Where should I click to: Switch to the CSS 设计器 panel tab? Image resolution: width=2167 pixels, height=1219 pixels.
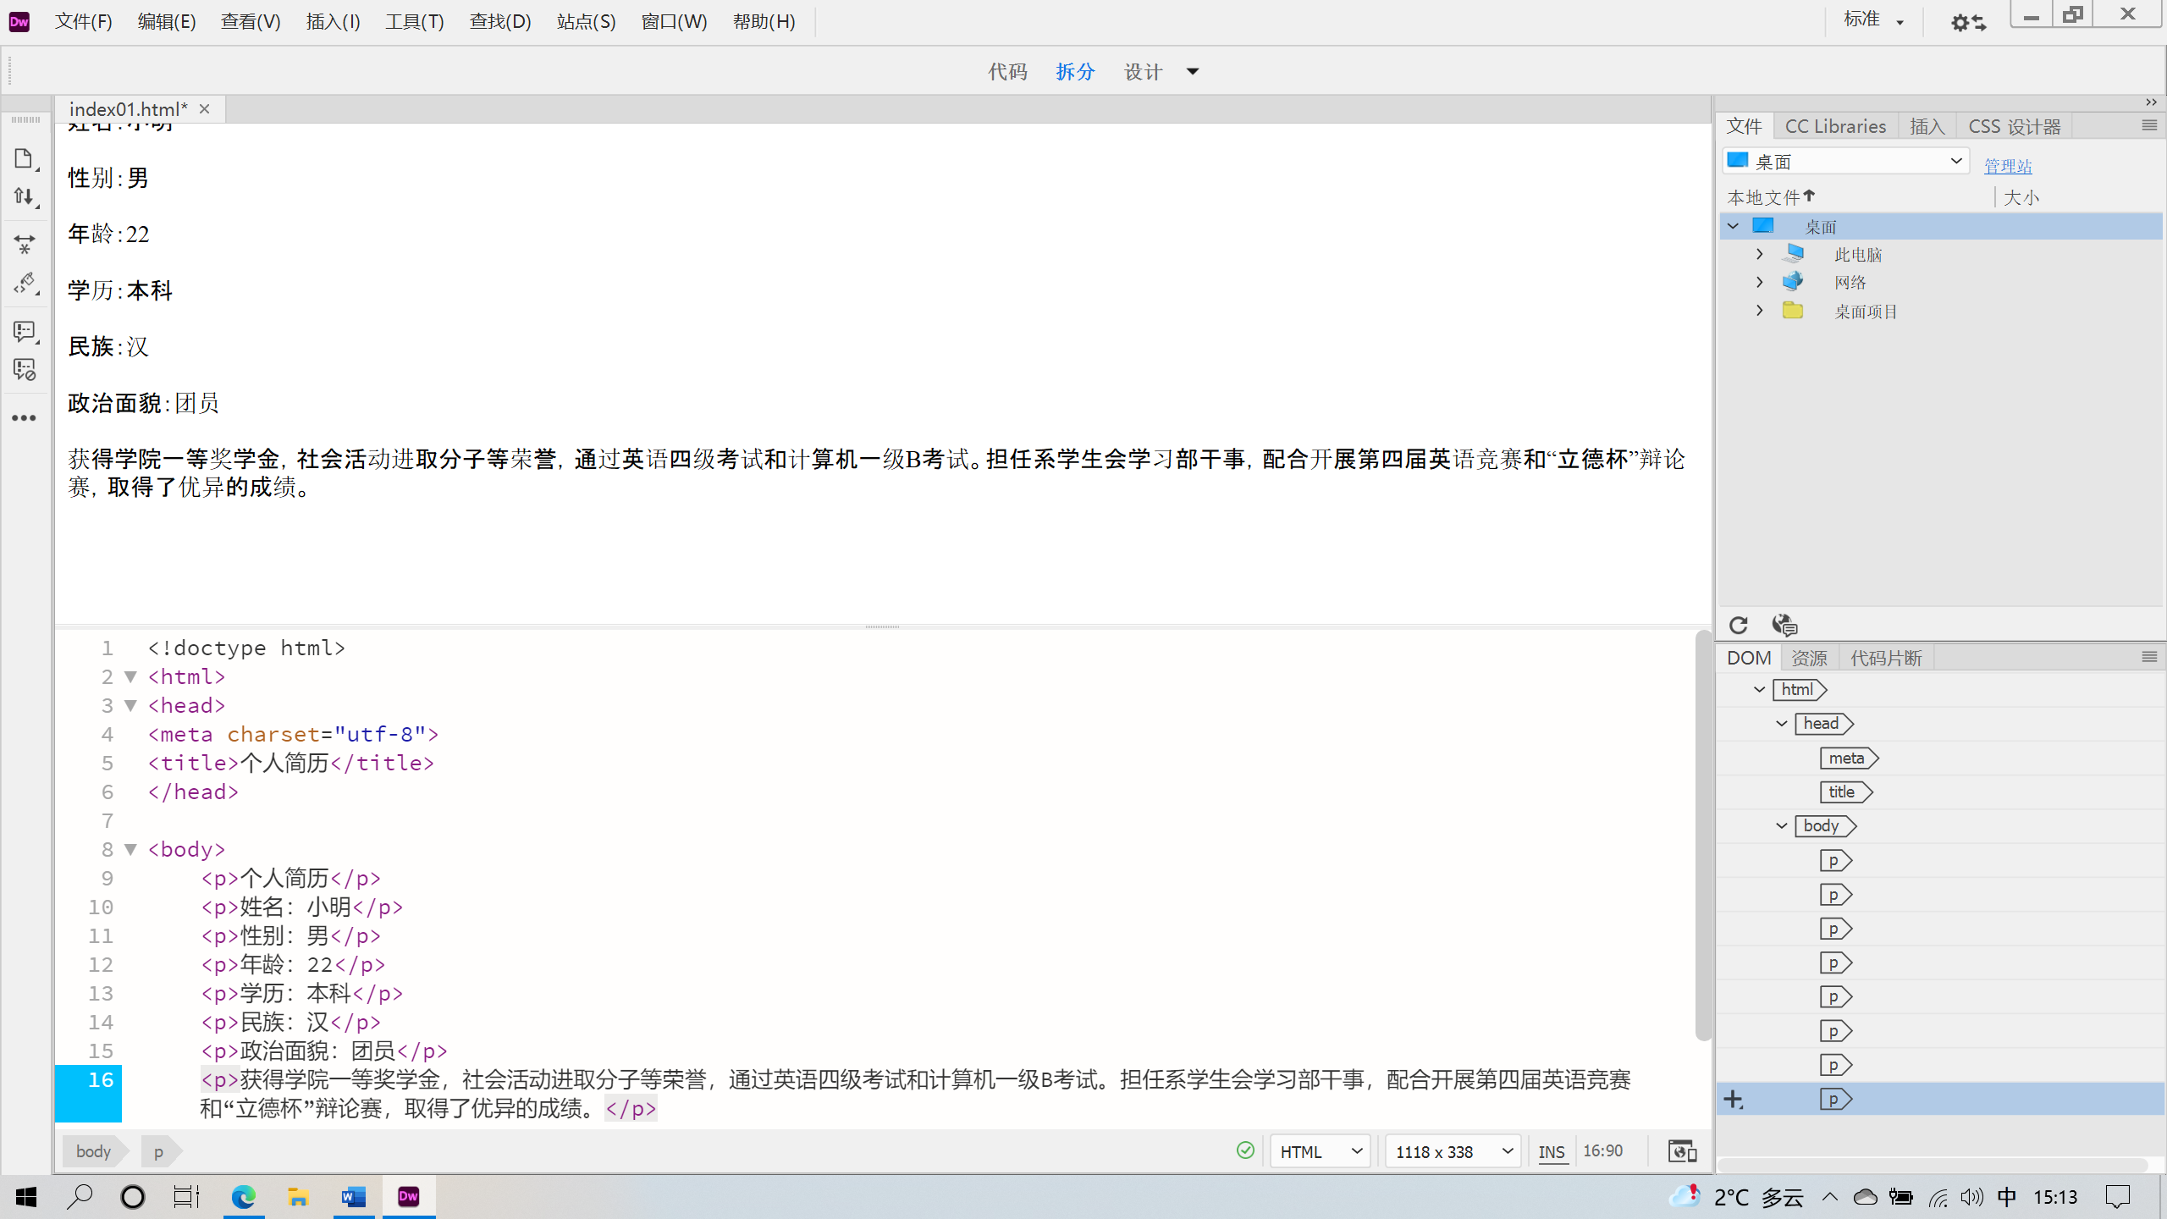pyautogui.click(x=2015, y=125)
